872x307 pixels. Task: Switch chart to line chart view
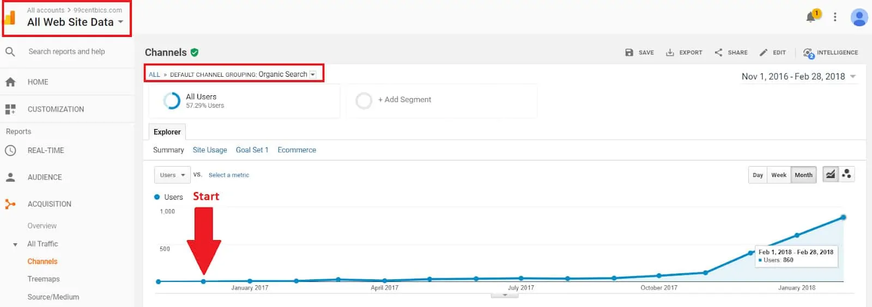830,175
